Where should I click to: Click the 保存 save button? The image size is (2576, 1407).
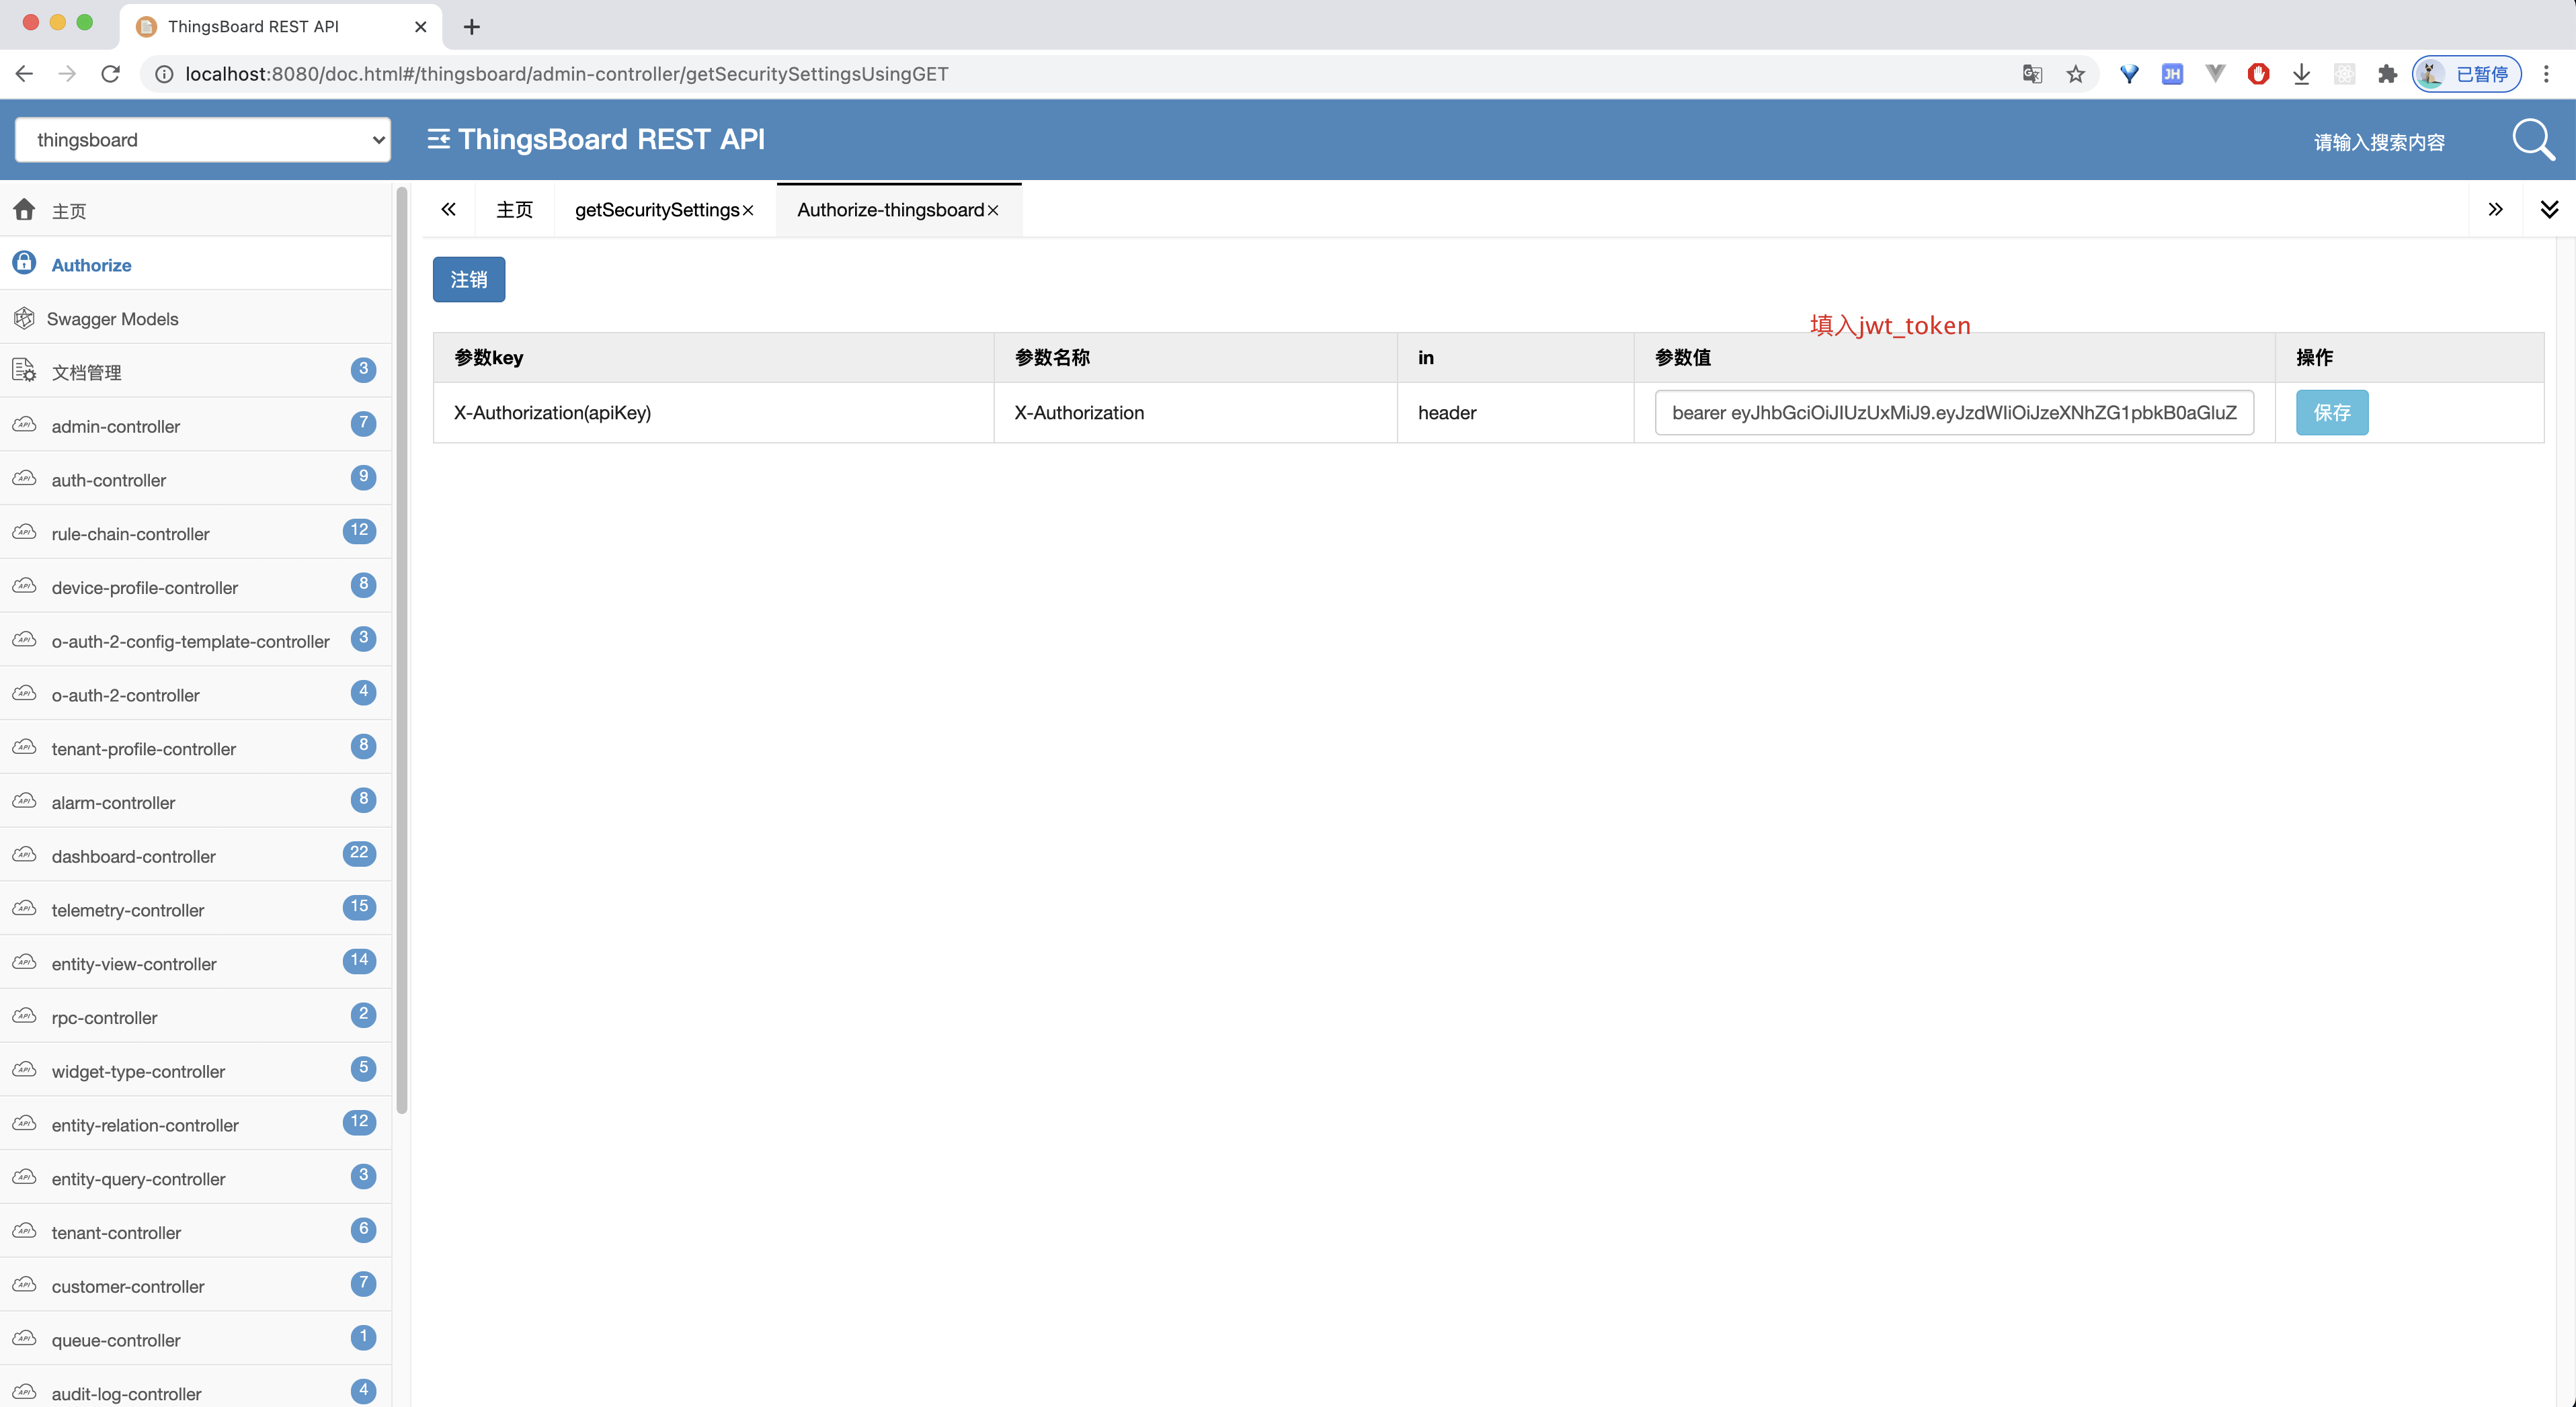click(2332, 412)
